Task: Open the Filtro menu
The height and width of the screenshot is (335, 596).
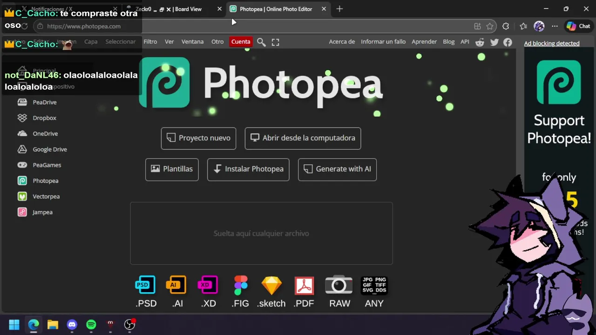Action: pos(150,42)
